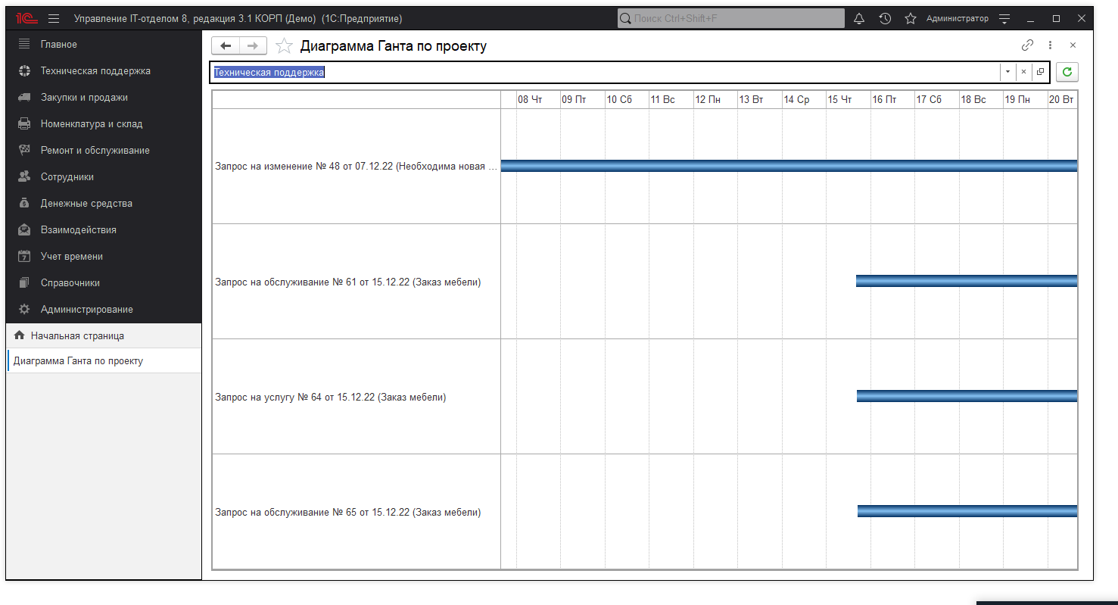
Task: Clear the project field value
Action: [x=1023, y=72]
